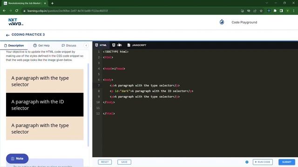Click the id="dark" paragraph code line
This screenshot has width=298, height=167.
click(151, 91)
